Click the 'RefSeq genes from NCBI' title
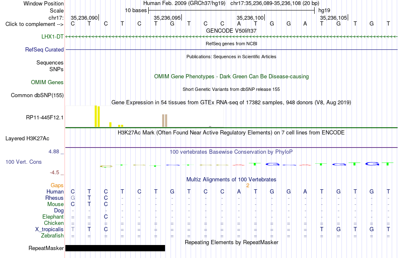This screenshot has height=258, width=398. (x=232, y=44)
